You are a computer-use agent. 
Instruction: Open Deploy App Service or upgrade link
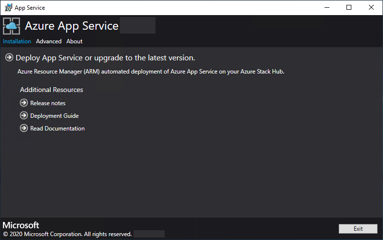(105, 58)
